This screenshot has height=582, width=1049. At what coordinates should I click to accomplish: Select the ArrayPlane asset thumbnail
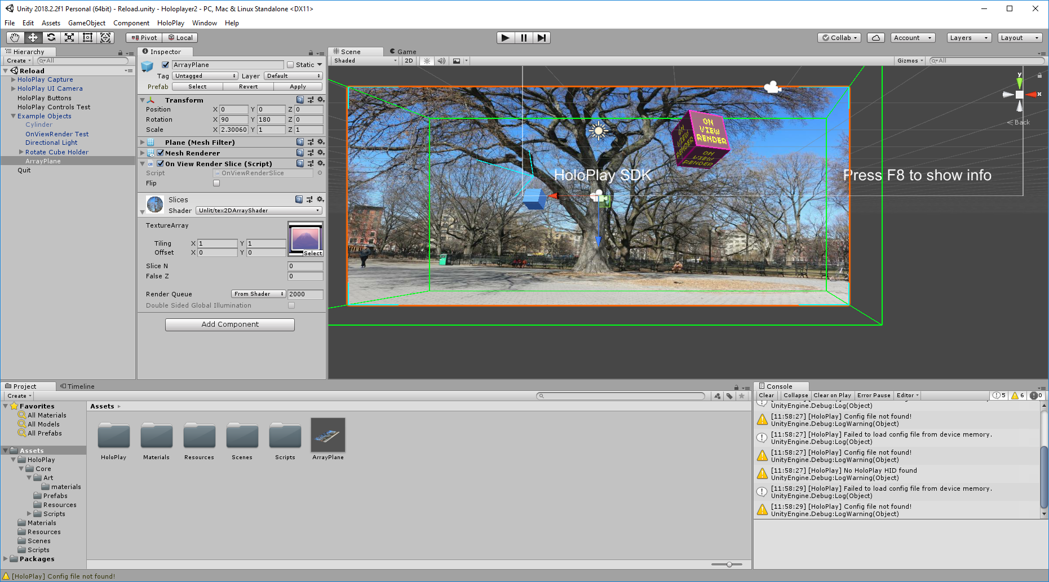tap(328, 435)
